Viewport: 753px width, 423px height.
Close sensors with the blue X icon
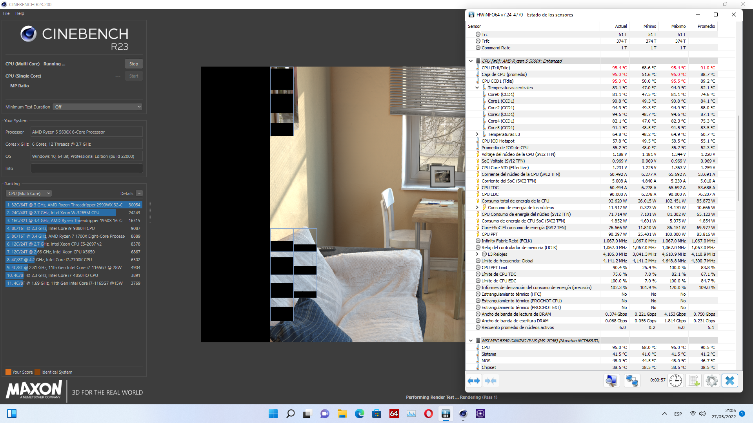(730, 381)
